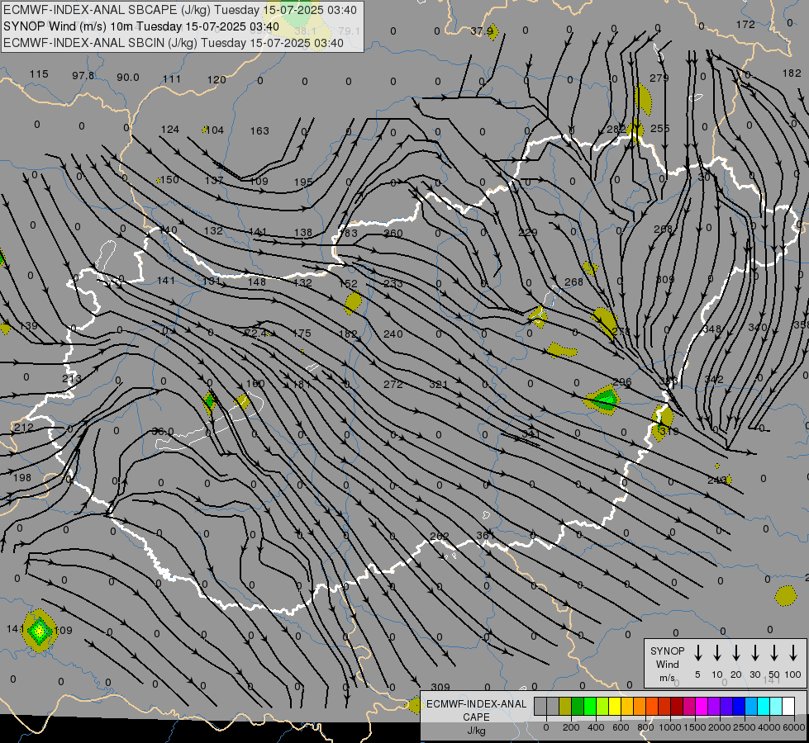Click the J/kg unit label in legend
Image resolution: width=809 pixels, height=743 pixels.
476,731
